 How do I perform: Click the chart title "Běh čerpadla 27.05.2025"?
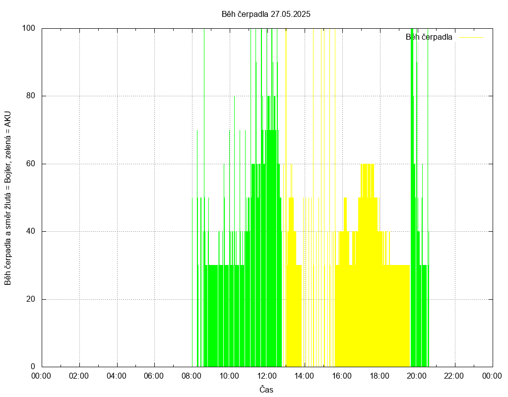click(x=266, y=14)
